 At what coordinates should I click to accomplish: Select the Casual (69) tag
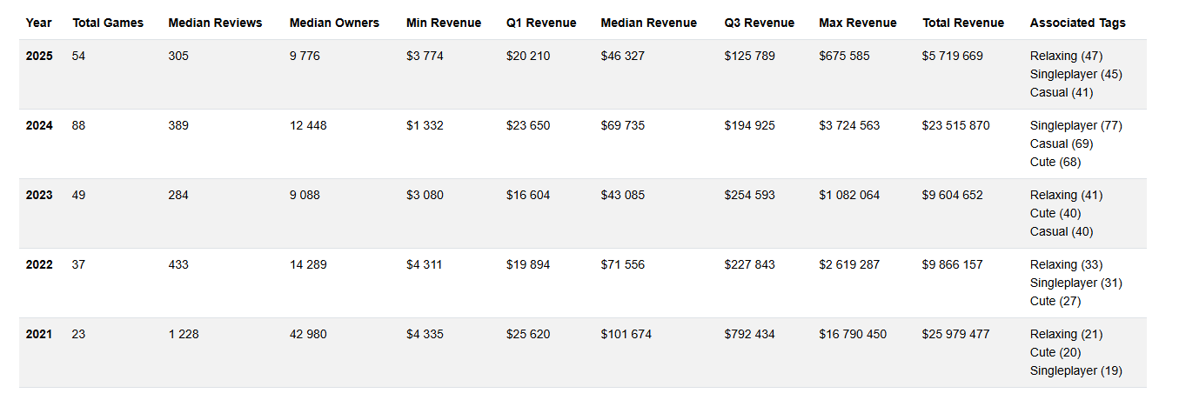point(1061,143)
